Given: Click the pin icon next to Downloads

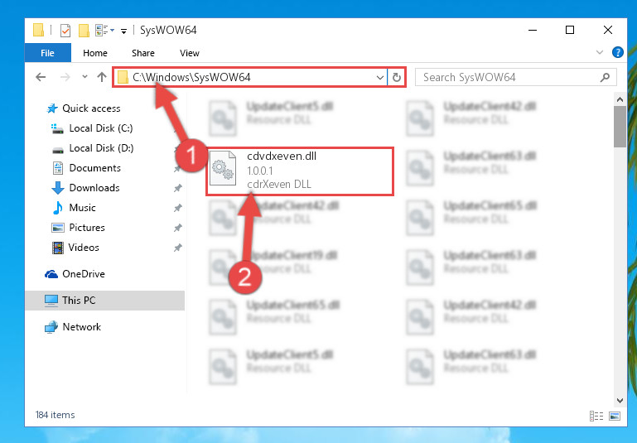Looking at the screenshot, I should coord(177,188).
